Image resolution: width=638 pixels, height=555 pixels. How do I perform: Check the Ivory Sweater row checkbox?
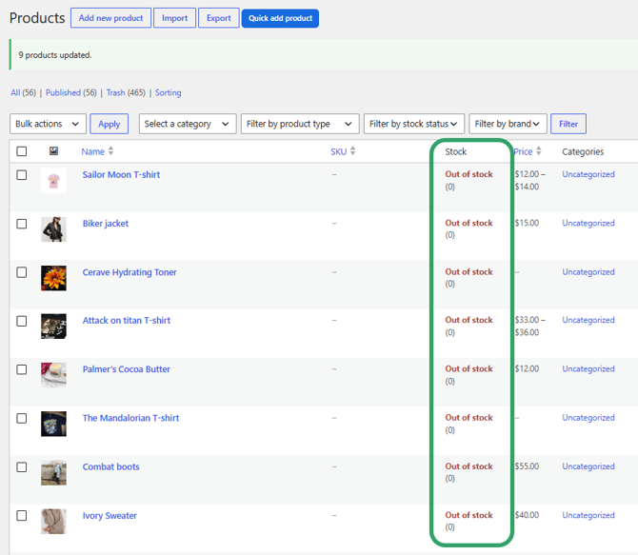(x=22, y=516)
